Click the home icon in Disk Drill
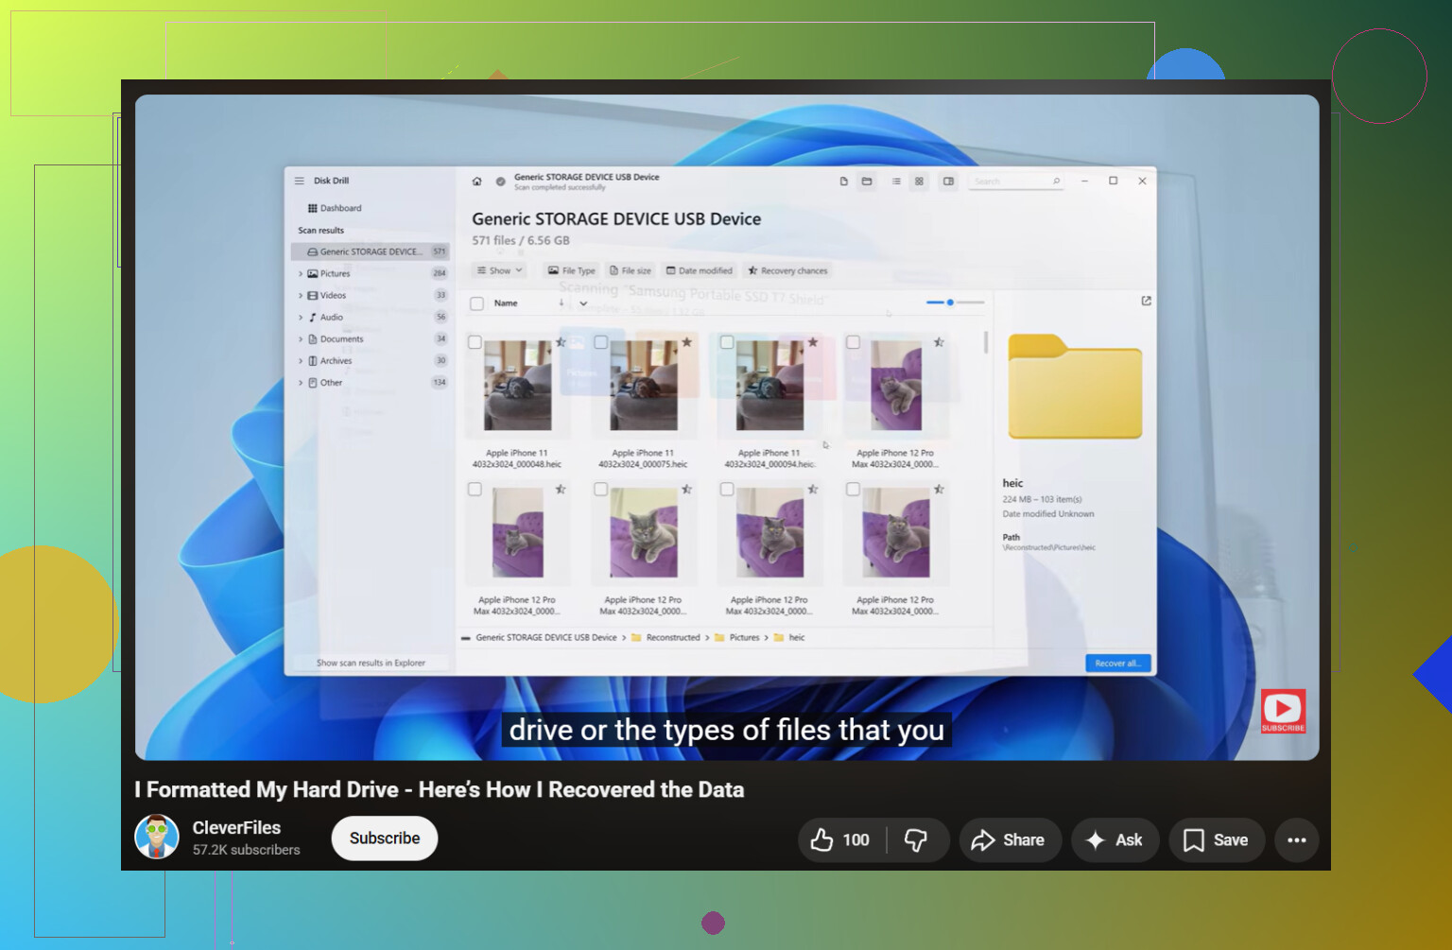 point(477,181)
